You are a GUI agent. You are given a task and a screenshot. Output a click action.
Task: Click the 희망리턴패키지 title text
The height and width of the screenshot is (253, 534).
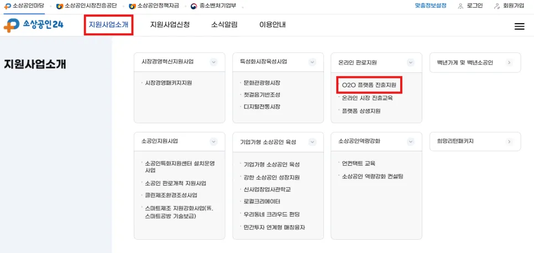[456, 141]
